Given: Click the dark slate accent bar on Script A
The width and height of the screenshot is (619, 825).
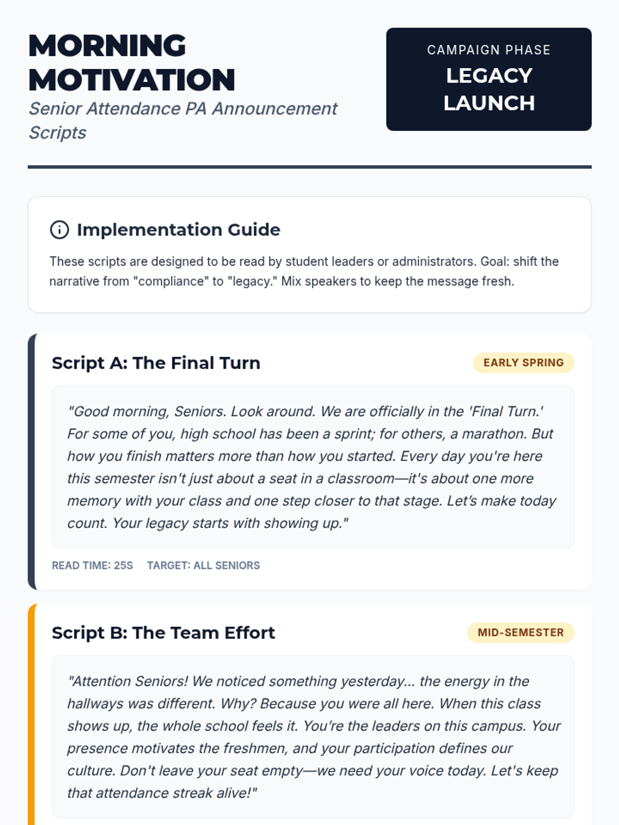Looking at the screenshot, I should click(31, 461).
